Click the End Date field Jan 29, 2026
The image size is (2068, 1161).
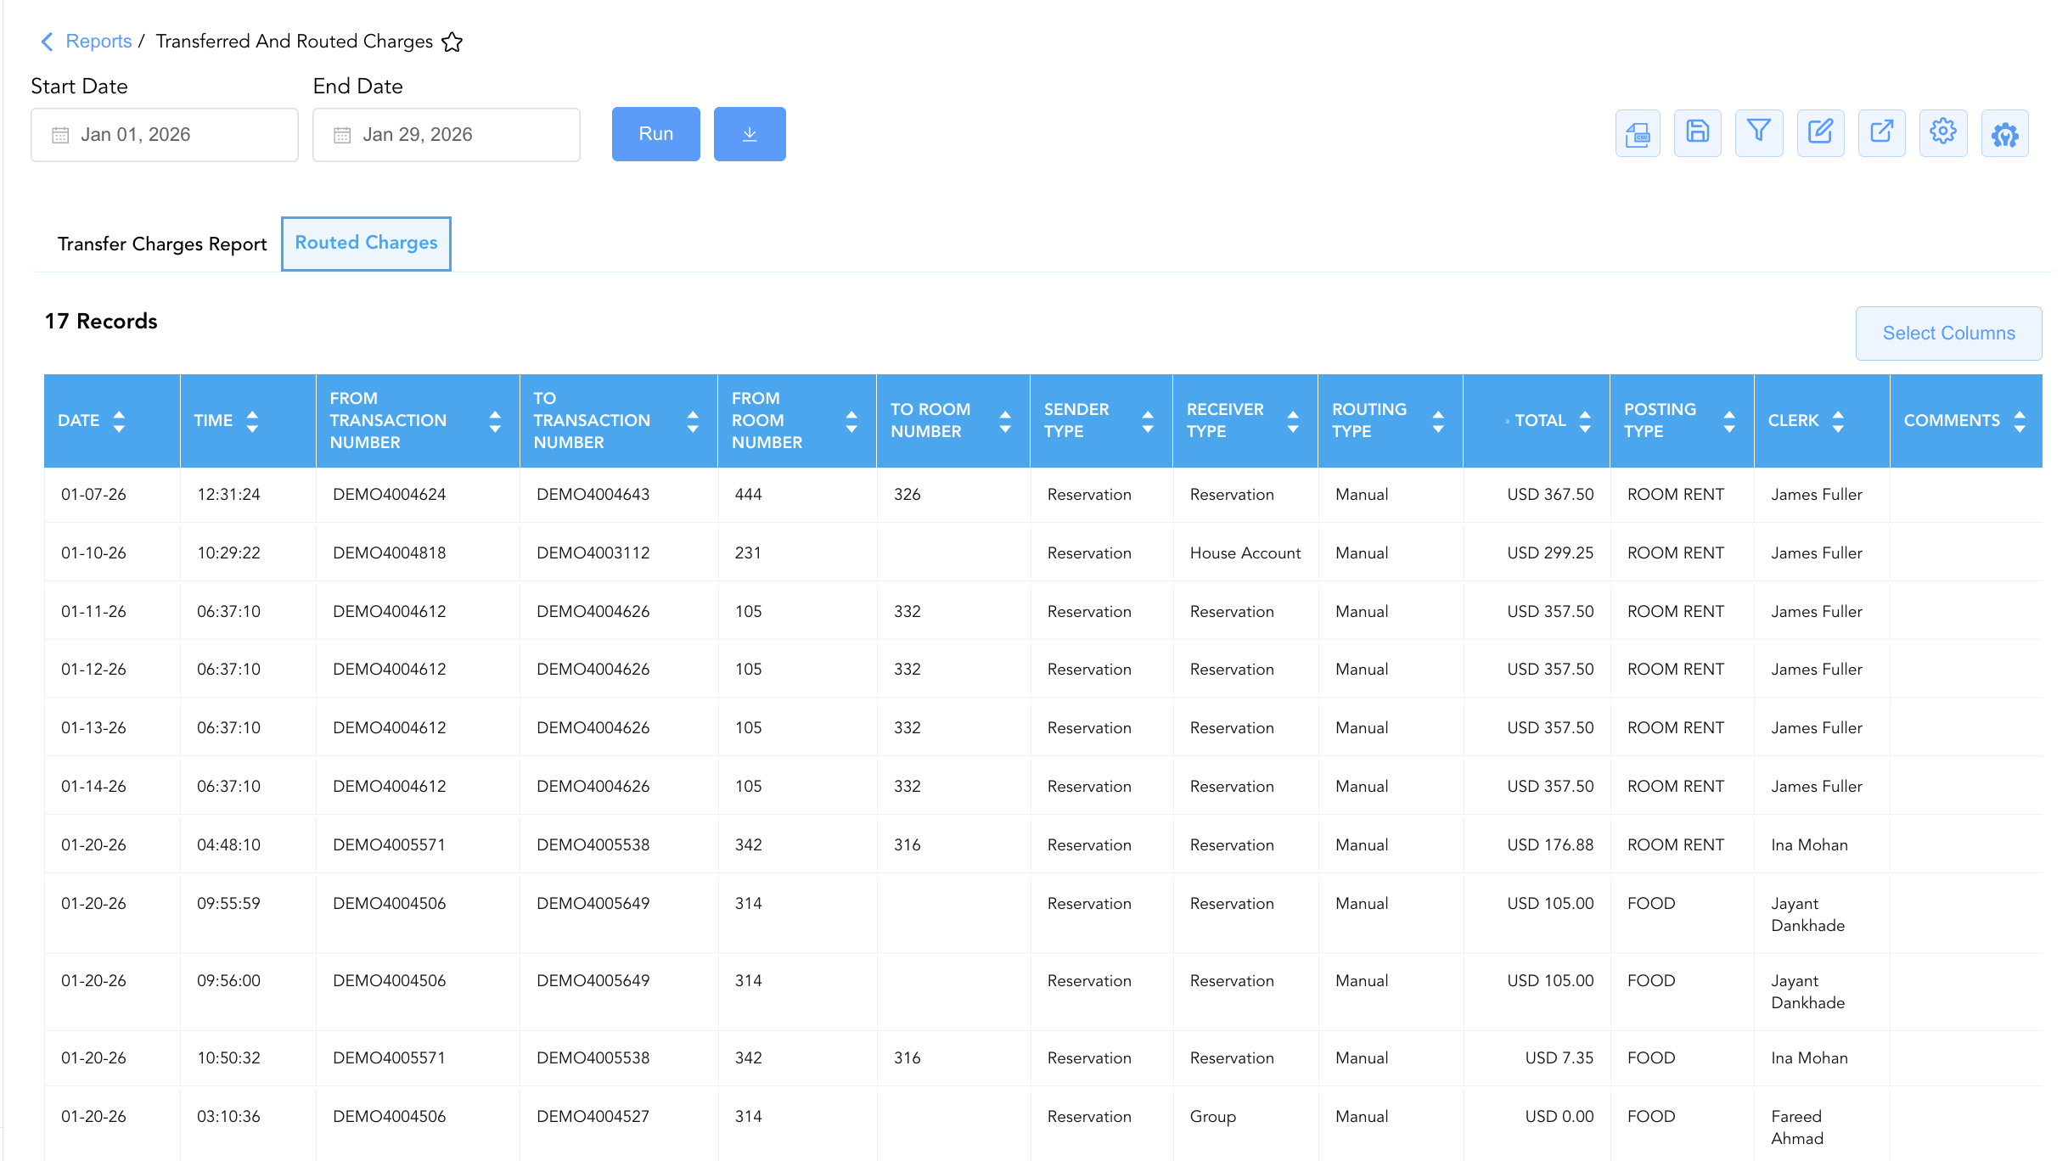[447, 135]
